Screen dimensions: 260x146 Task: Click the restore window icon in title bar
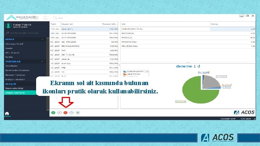pos(247,16)
